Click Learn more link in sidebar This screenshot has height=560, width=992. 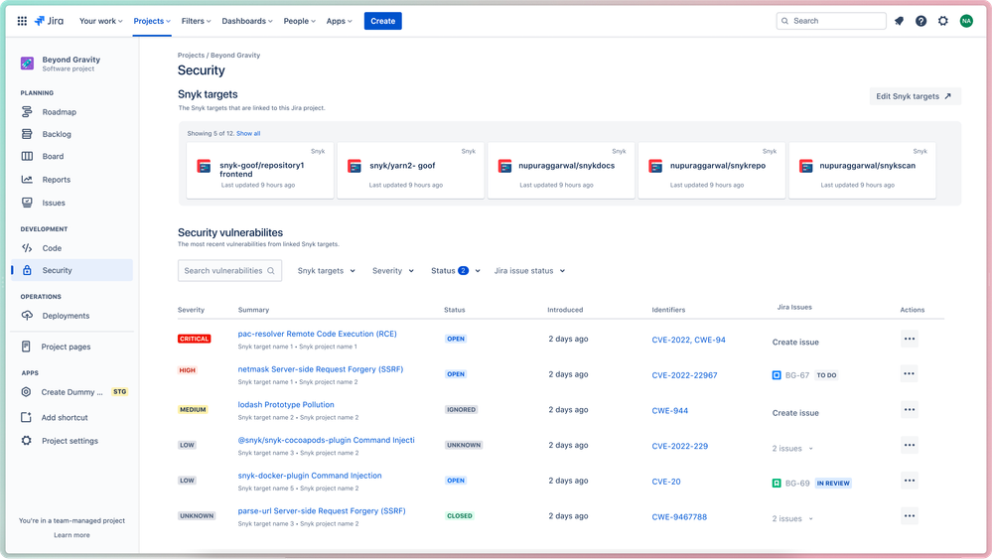pyautogui.click(x=71, y=535)
